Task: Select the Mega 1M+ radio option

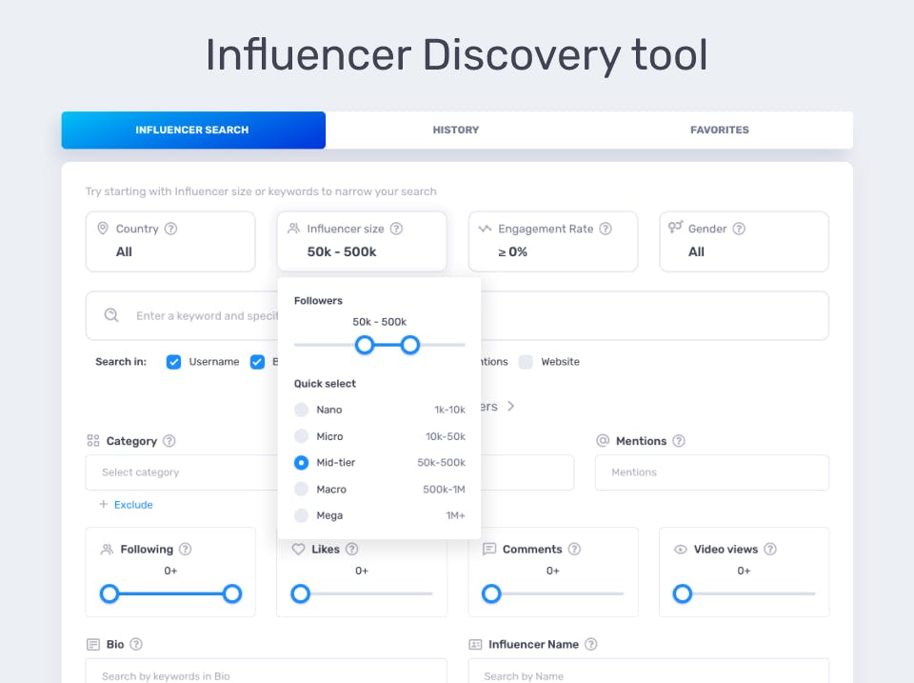Action: tap(302, 515)
